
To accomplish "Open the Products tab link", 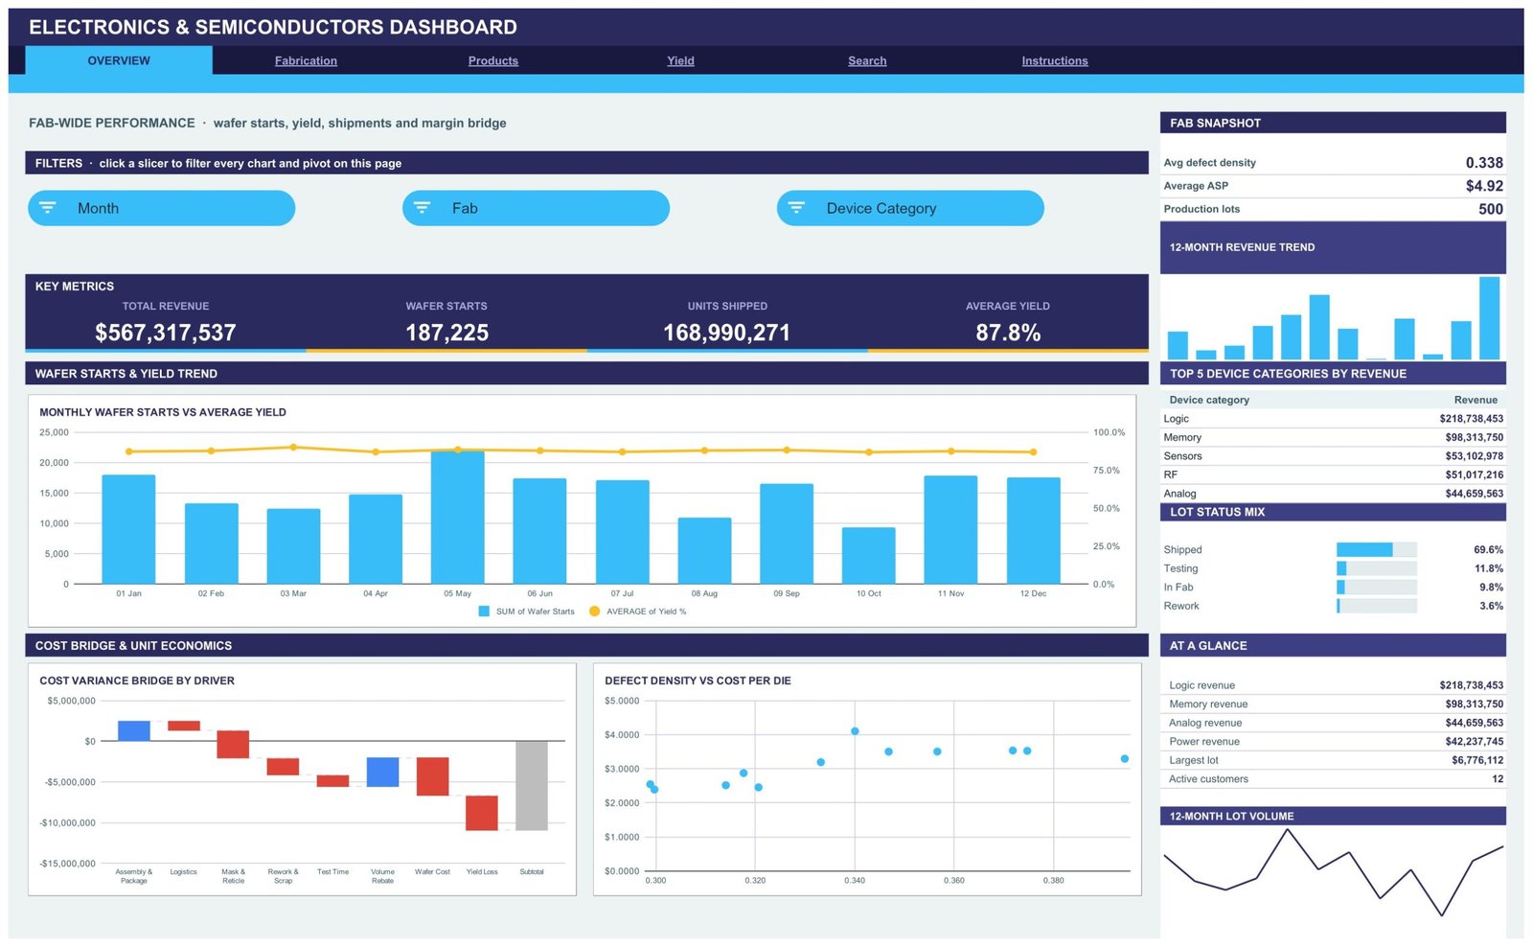I will tap(493, 60).
